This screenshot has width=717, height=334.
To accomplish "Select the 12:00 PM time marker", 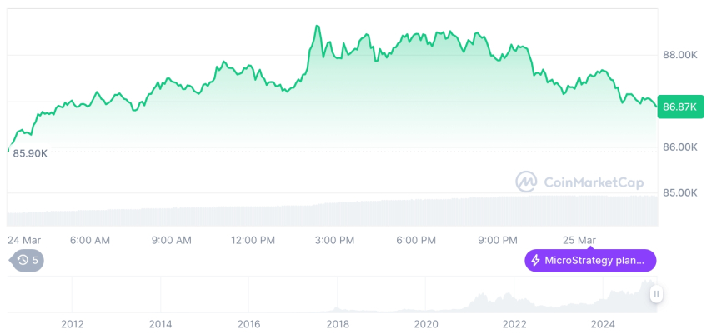I will (253, 240).
